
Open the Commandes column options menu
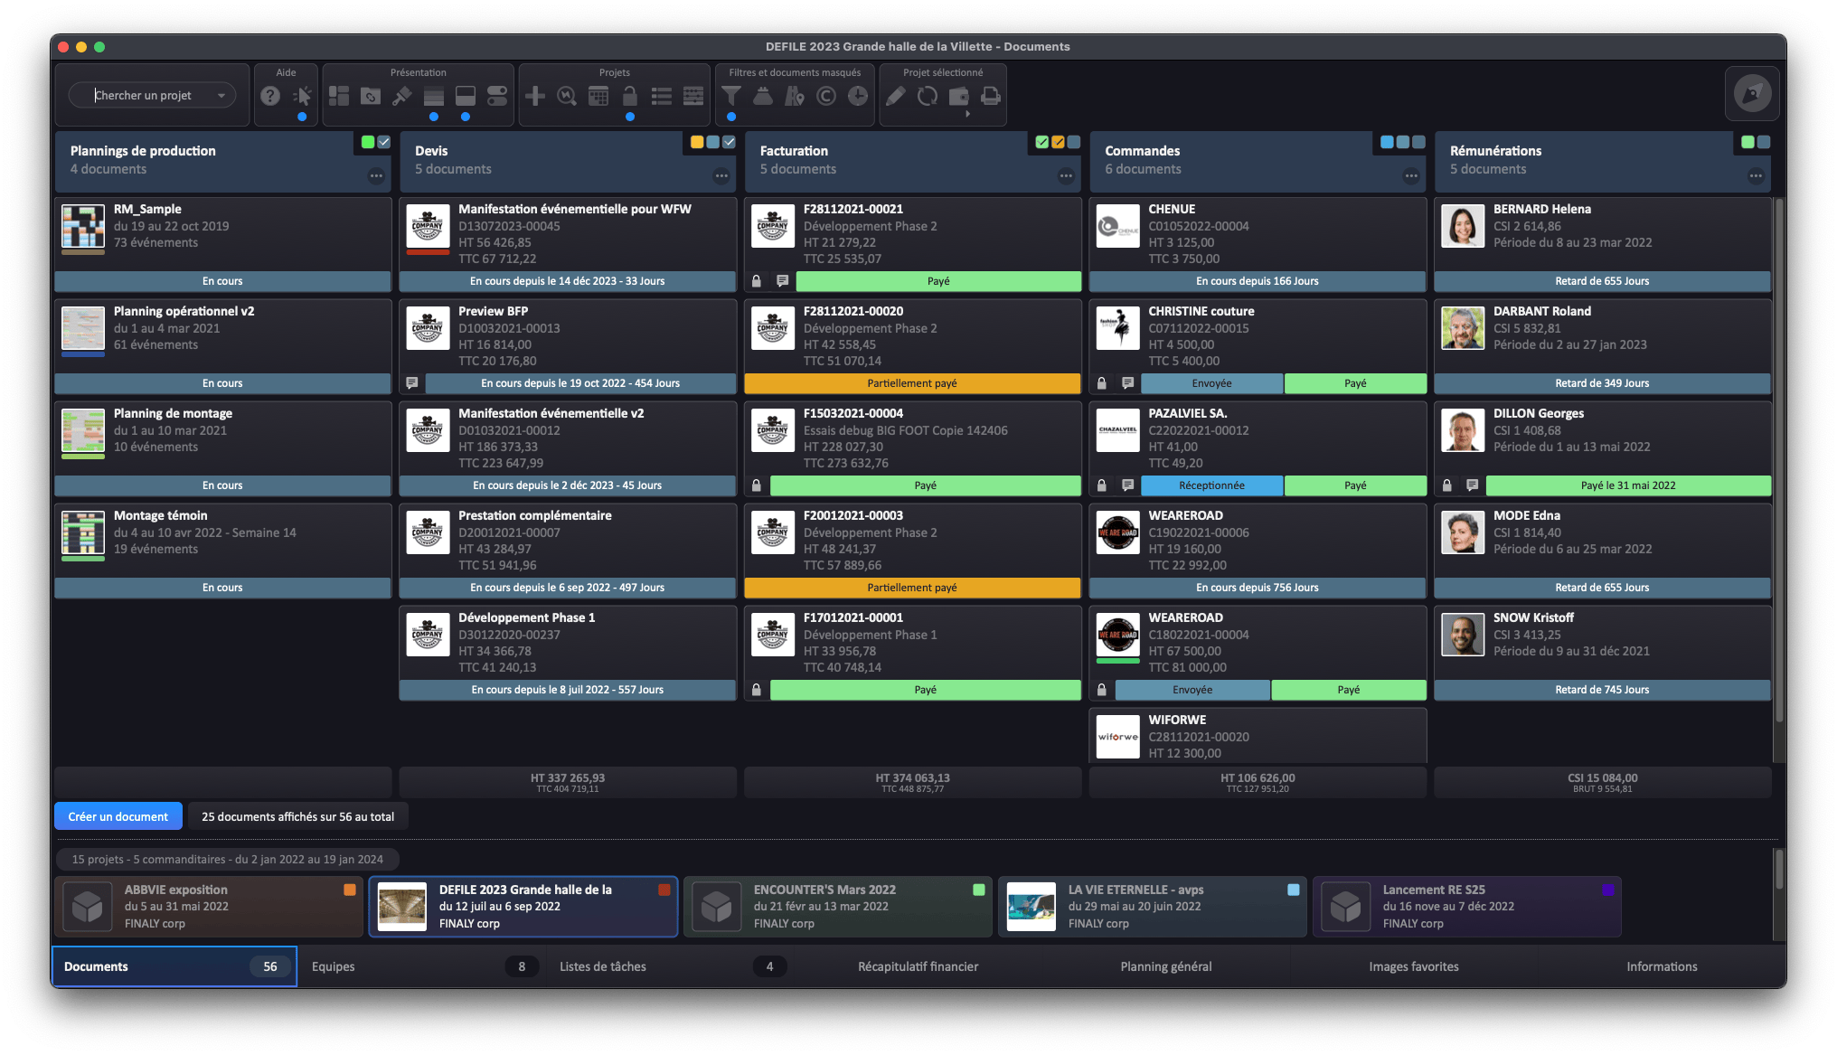click(1410, 176)
